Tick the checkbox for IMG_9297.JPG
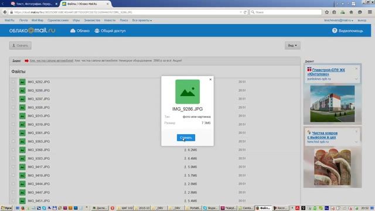This screenshot has height=211, width=375. pos(13,99)
